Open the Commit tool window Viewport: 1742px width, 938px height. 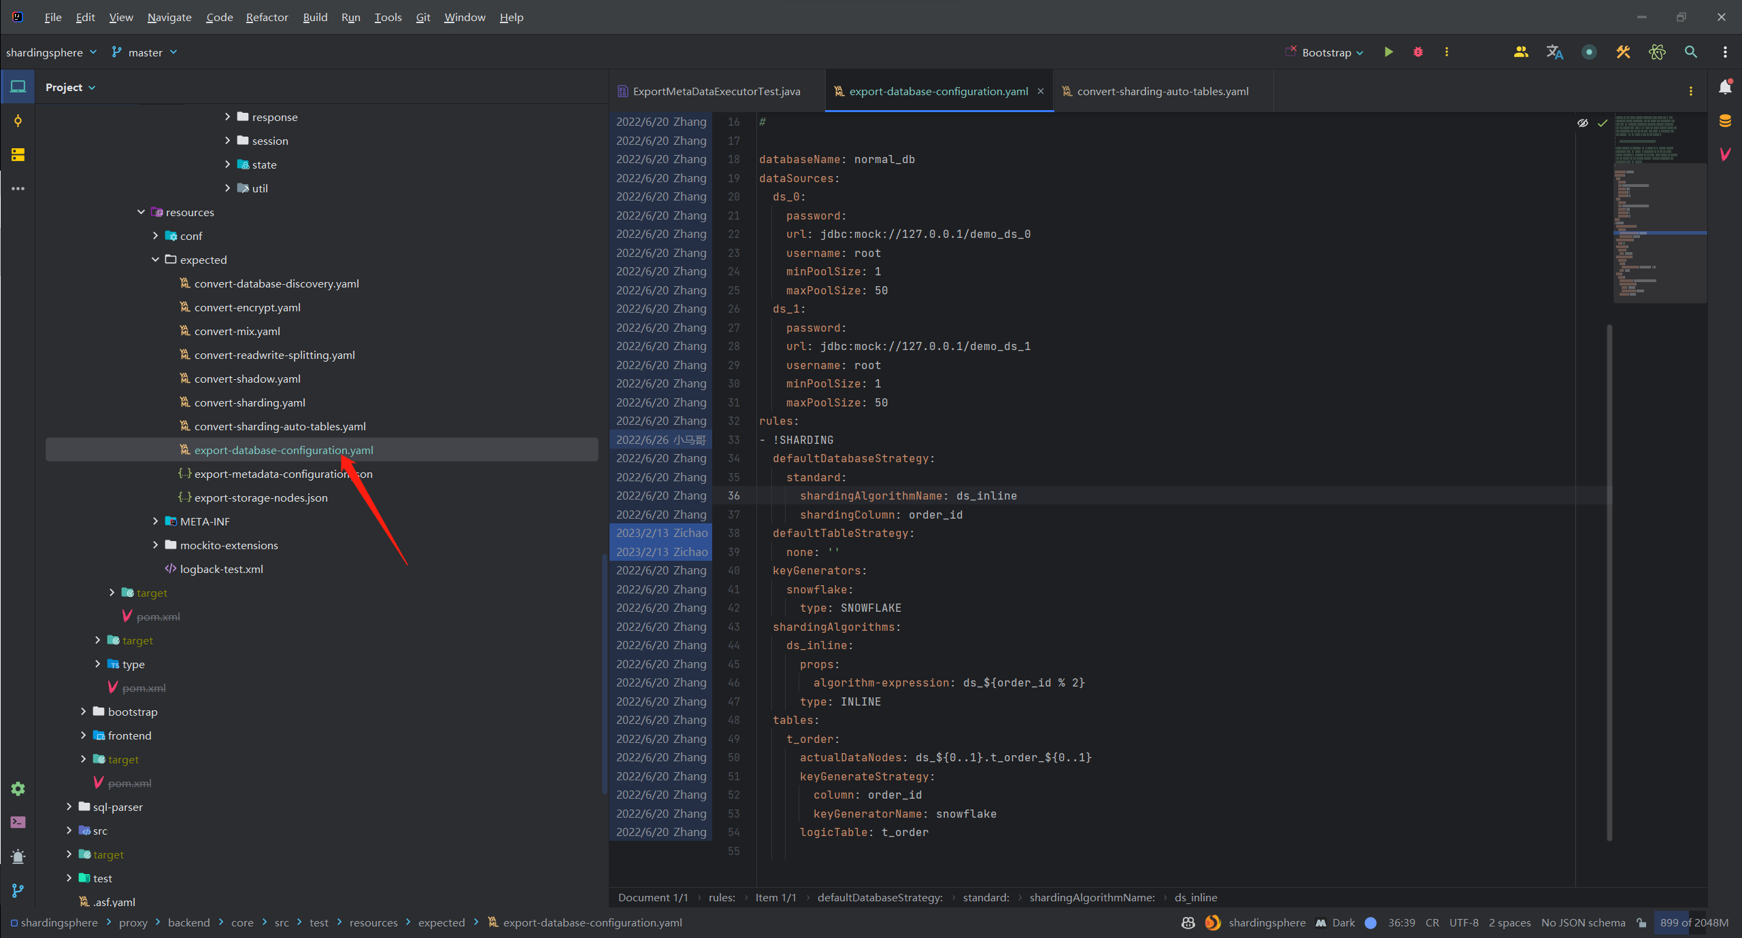pos(18,121)
